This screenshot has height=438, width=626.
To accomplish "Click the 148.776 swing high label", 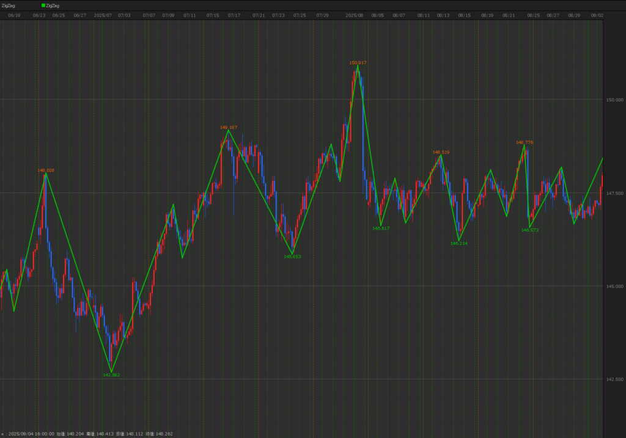I will point(525,142).
